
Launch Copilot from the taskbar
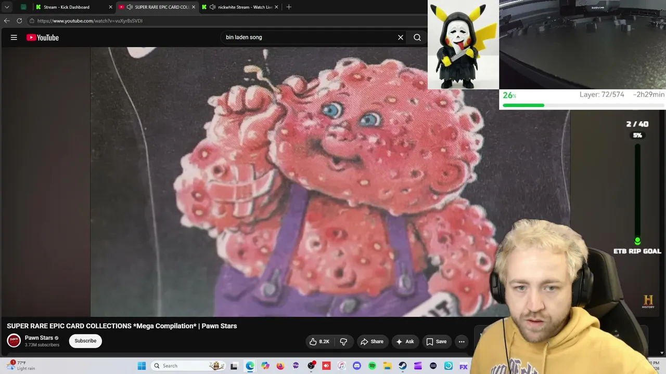tap(265, 366)
